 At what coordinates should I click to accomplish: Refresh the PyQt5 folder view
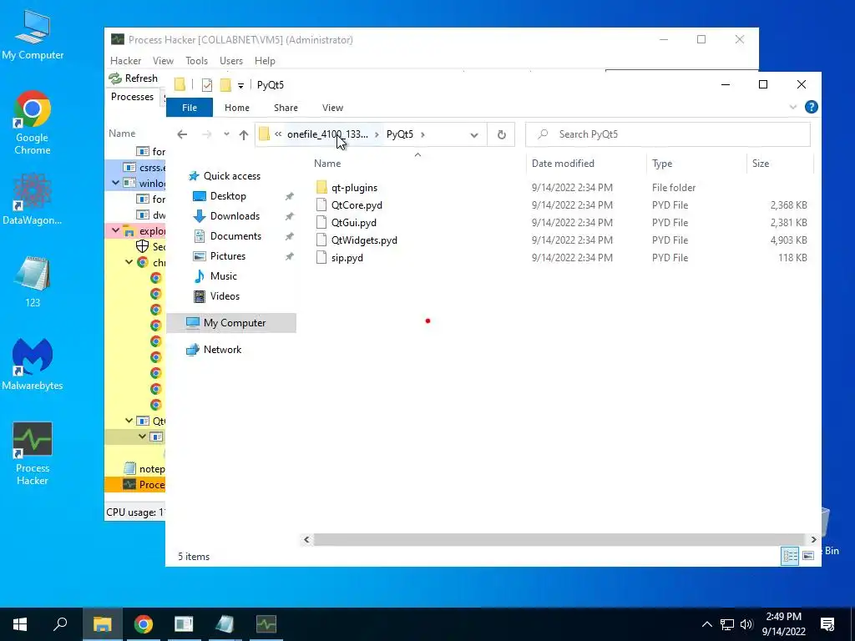pos(501,134)
